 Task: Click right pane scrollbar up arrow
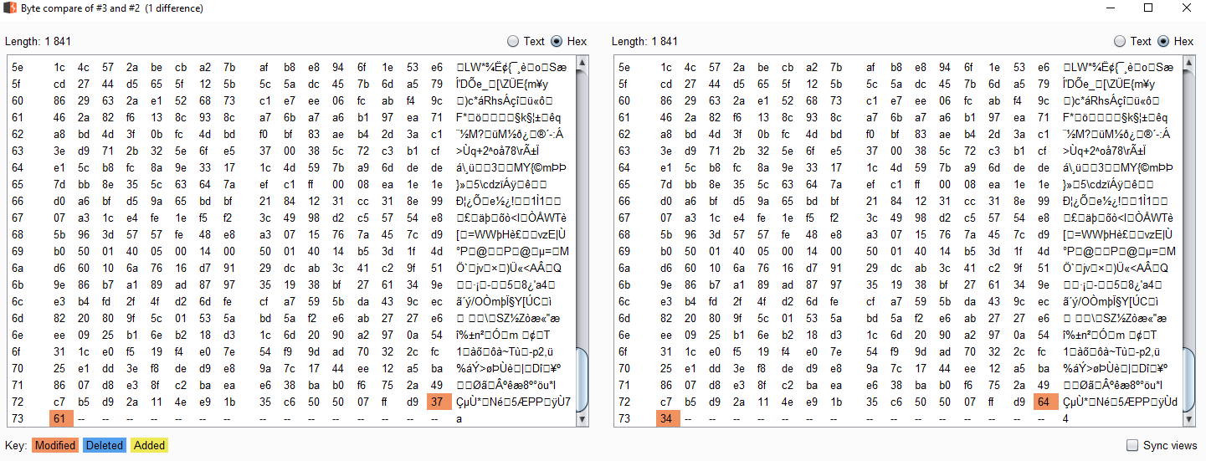pos(1190,63)
